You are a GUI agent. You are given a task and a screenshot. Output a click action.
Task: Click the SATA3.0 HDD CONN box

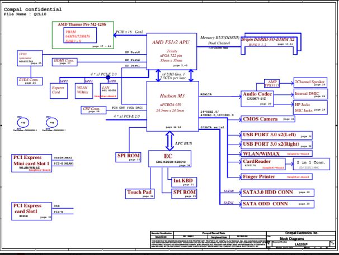click(277, 193)
